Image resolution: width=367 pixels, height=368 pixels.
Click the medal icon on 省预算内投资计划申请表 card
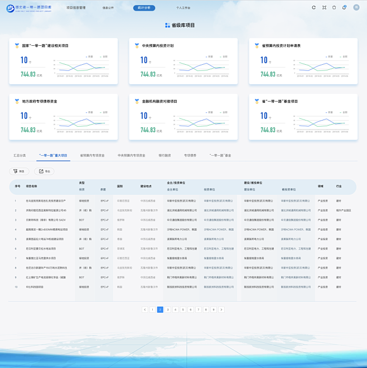[x=257, y=46]
